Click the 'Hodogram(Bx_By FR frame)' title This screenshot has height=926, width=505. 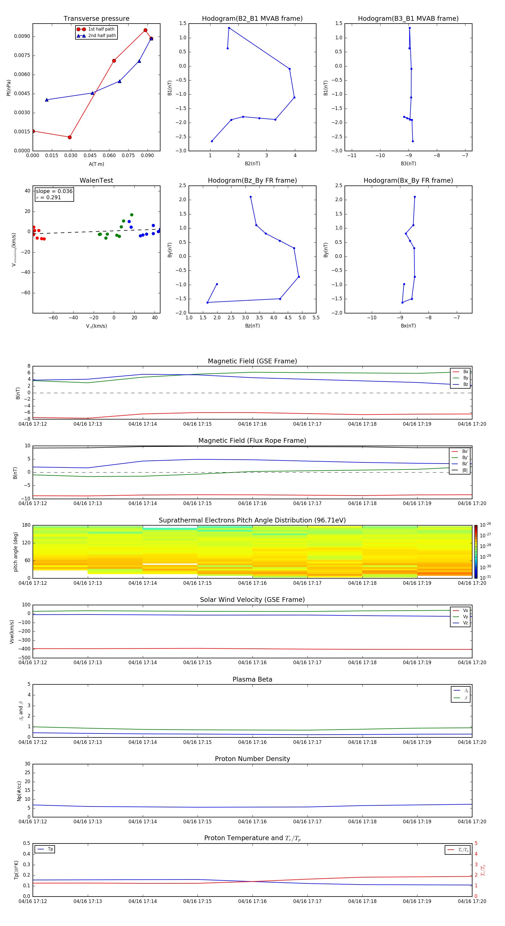[408, 180]
